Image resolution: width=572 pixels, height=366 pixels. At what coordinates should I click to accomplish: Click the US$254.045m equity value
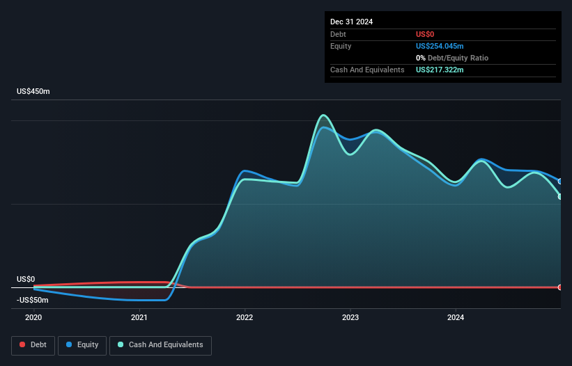point(440,46)
